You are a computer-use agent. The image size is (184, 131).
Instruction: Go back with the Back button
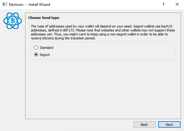pos(144,125)
